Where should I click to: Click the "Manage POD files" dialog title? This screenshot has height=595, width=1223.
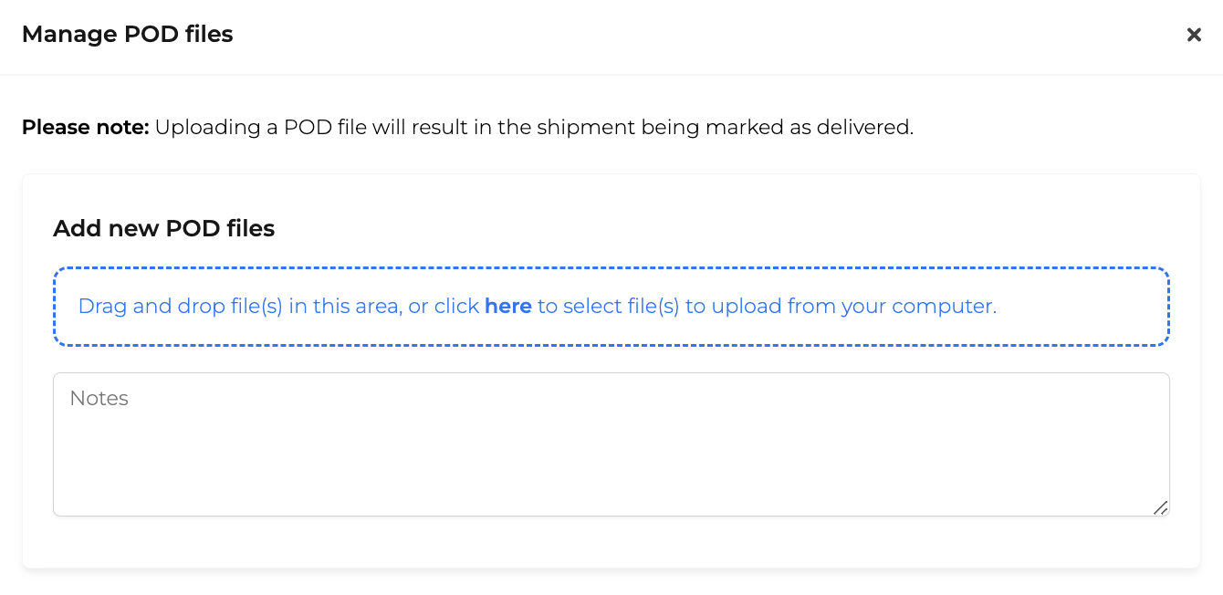tap(128, 35)
